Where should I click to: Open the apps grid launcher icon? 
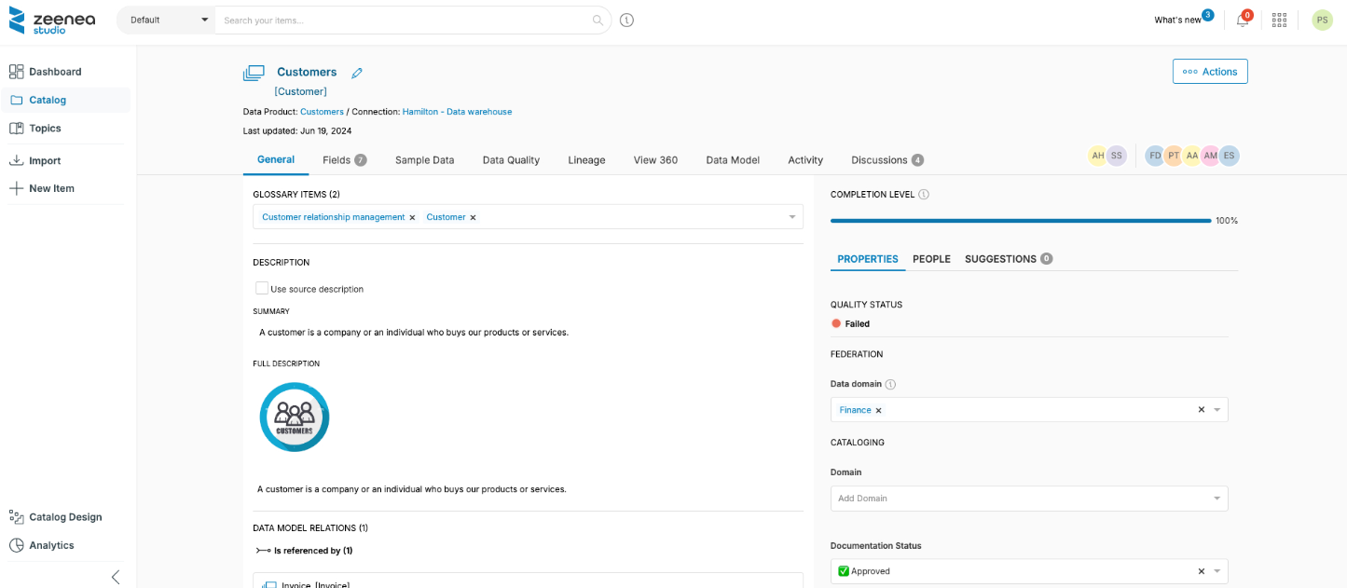pos(1279,20)
